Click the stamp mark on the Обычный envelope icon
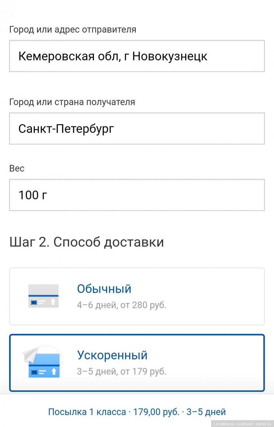The height and width of the screenshot is (427, 274). 34,302
